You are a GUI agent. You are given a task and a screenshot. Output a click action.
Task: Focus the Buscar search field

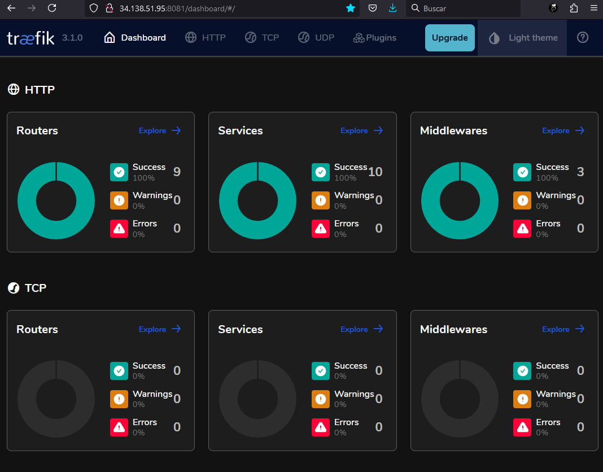[x=463, y=8]
